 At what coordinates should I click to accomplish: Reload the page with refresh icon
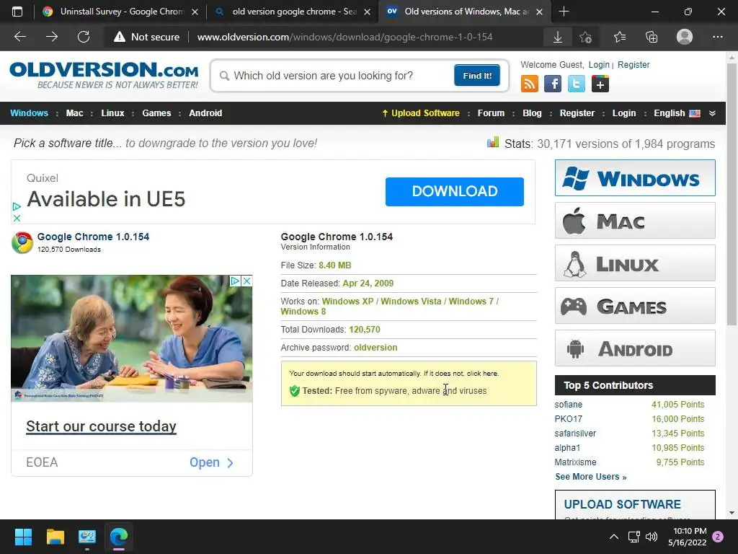(x=84, y=37)
